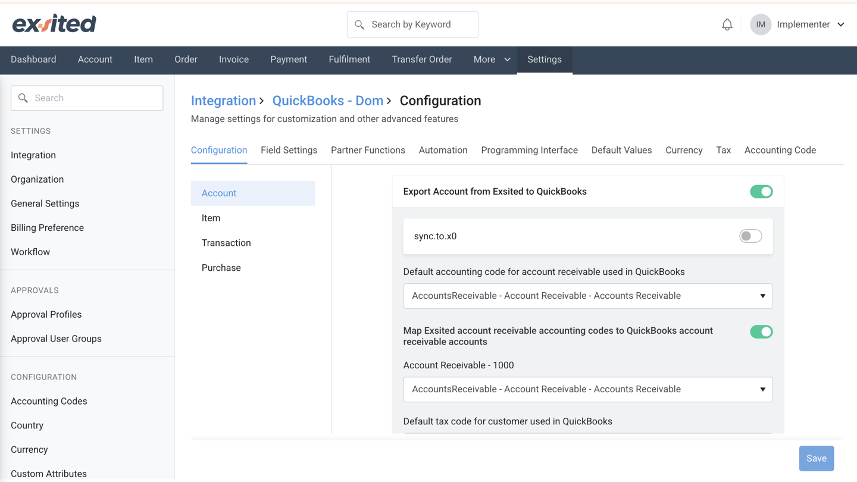Viewport: 857px width, 482px height.
Task: Open the Invoice navigation item
Action: [234, 60]
